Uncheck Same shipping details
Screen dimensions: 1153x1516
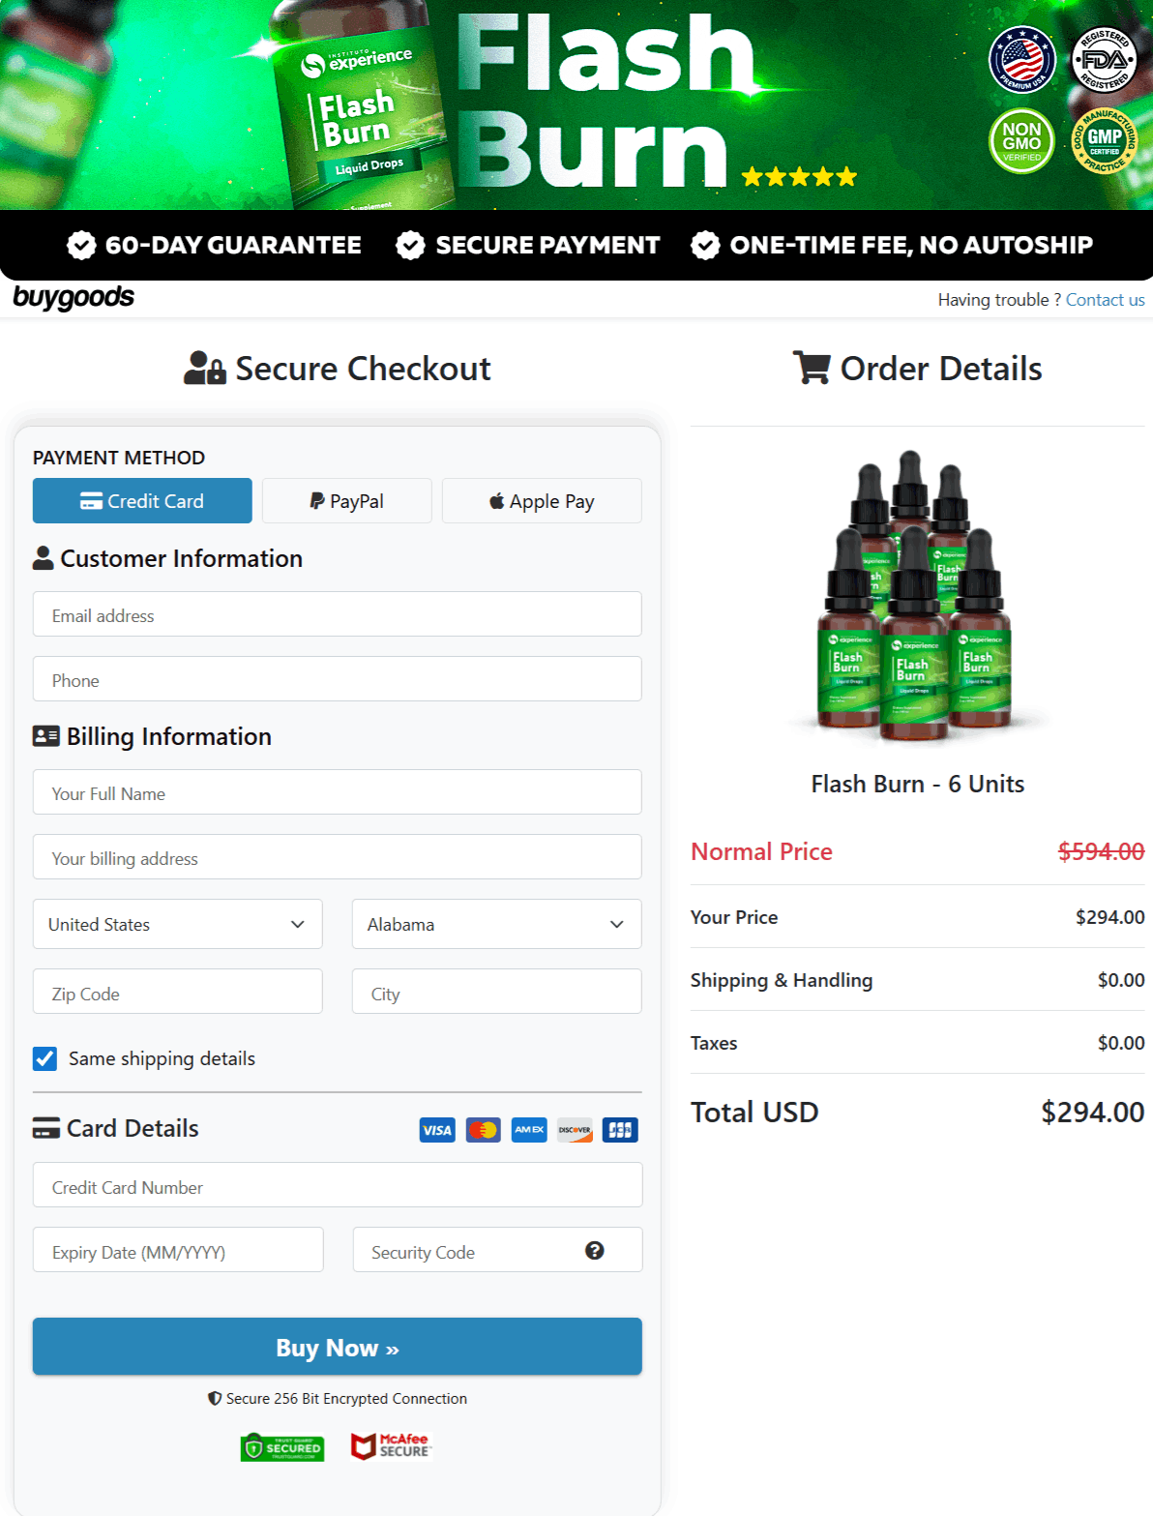pos(44,1058)
